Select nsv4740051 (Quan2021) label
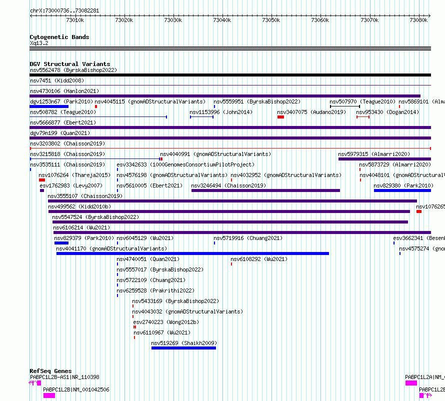The height and width of the screenshot is (401, 445). (148, 259)
